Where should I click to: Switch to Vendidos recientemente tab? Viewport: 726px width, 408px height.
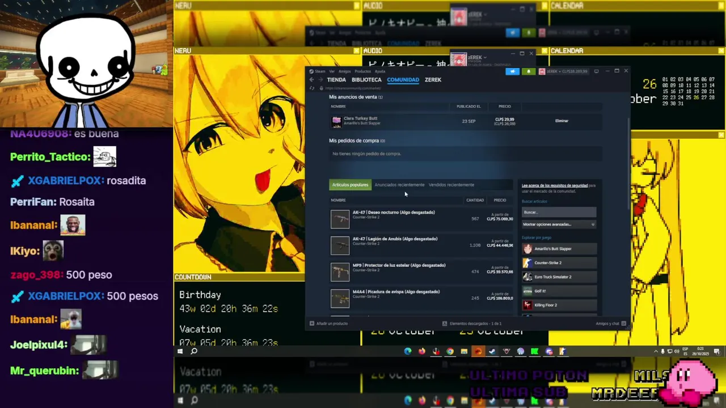(451, 185)
